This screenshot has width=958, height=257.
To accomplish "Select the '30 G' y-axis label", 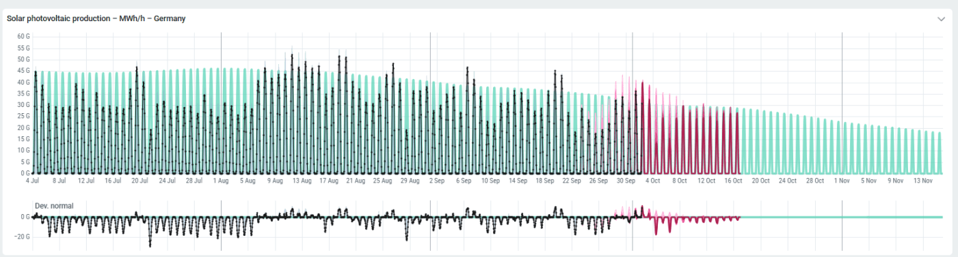I will click(24, 105).
